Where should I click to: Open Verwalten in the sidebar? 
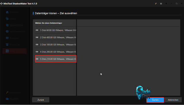coord(12,38)
